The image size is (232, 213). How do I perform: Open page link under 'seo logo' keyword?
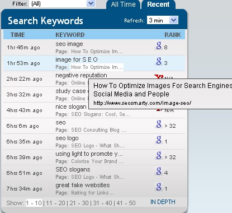click(98, 146)
